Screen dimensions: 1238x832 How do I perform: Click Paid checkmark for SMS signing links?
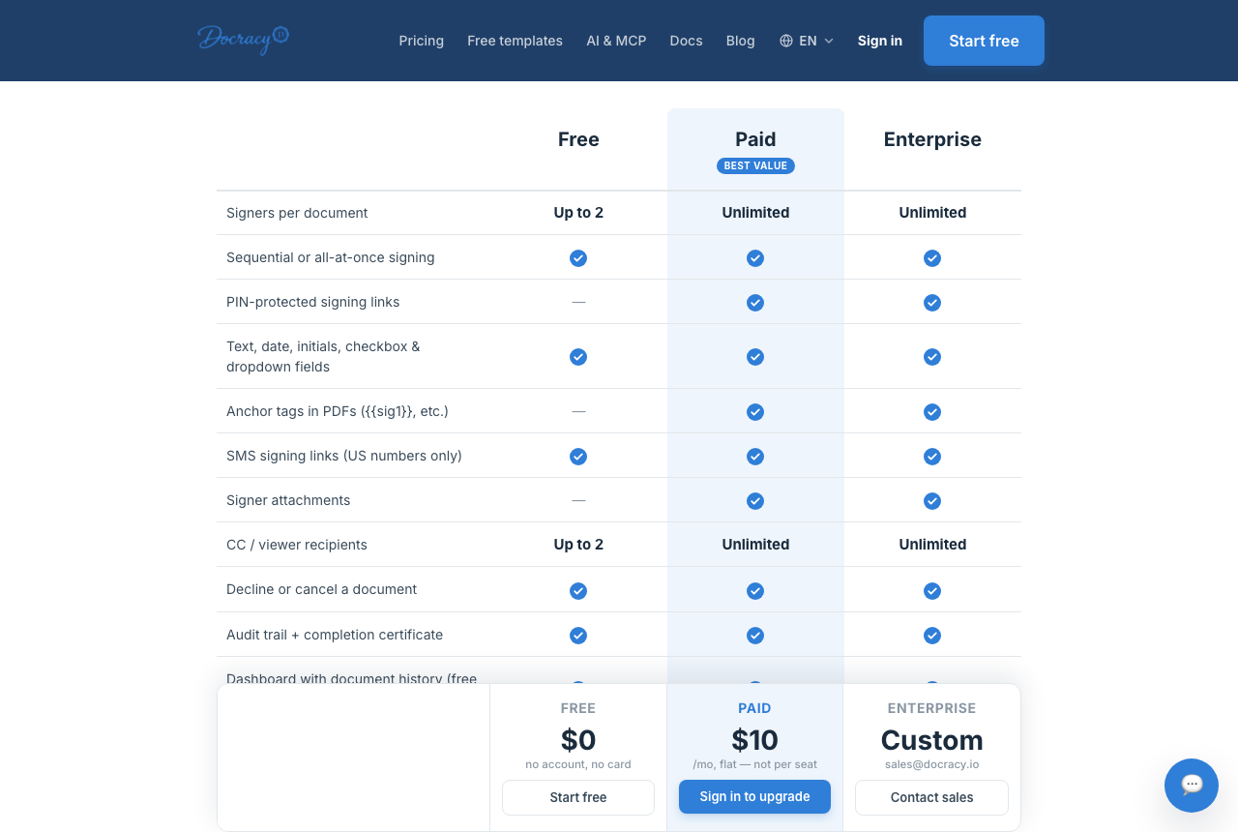click(755, 457)
